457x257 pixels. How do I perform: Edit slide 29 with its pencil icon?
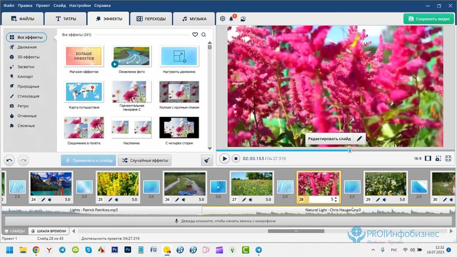pyautogui.click(x=378, y=200)
